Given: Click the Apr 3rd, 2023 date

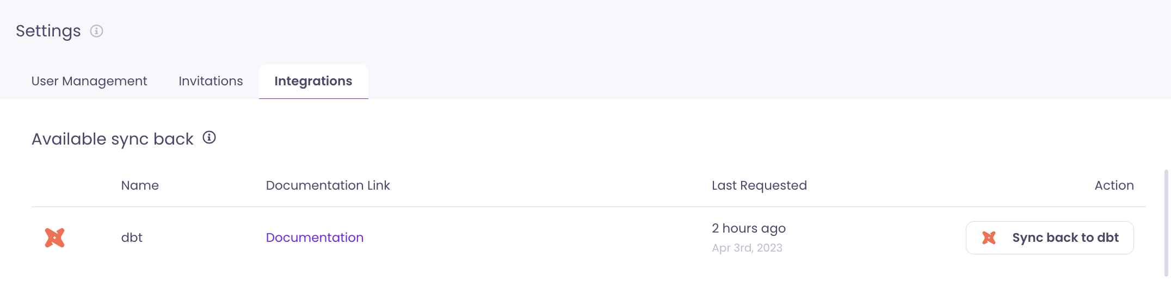Looking at the screenshot, I should (x=747, y=248).
